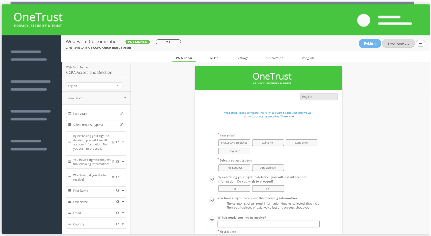Open the user avatar in header
This screenshot has width=431, height=236.
364,20
